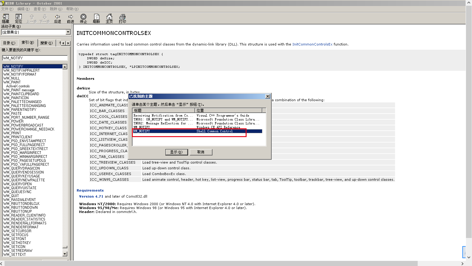Screen dimensions: 472x266
Task: Select WM_PALETTECHANGED in the index list
Action: coord(22,102)
